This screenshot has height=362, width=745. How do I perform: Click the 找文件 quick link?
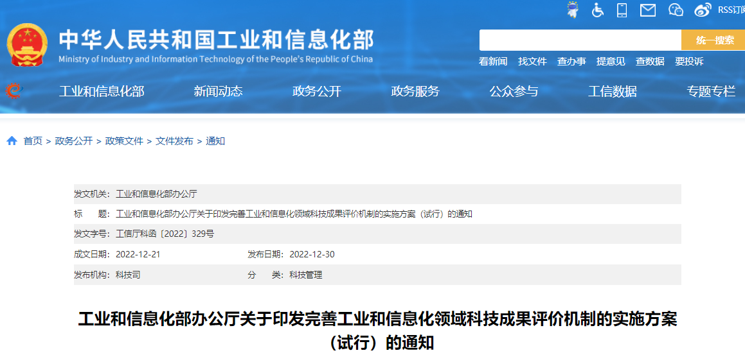532,62
